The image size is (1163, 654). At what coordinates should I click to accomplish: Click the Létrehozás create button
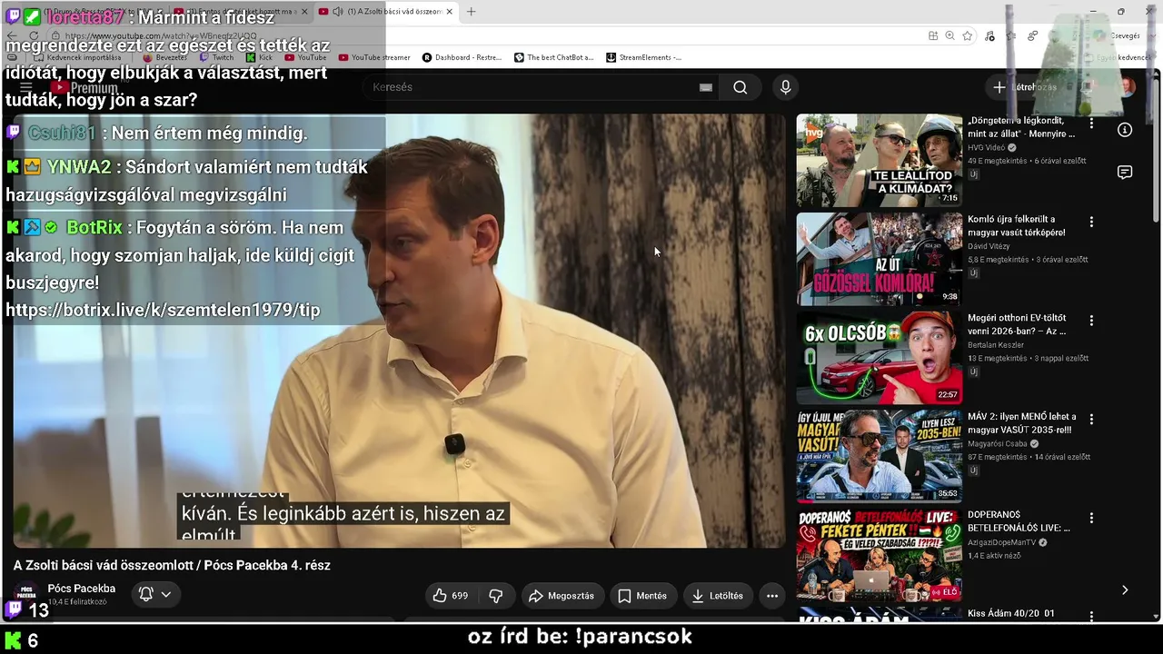(1024, 87)
